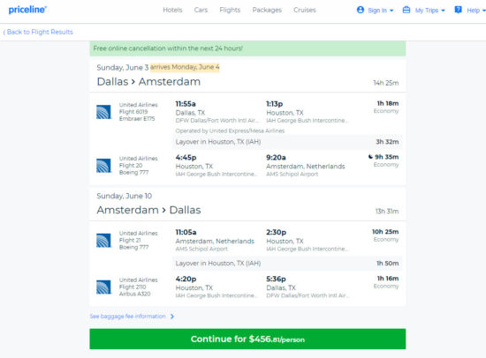Open See baggage fee information link
The width and height of the screenshot is (486, 358).
(132, 317)
